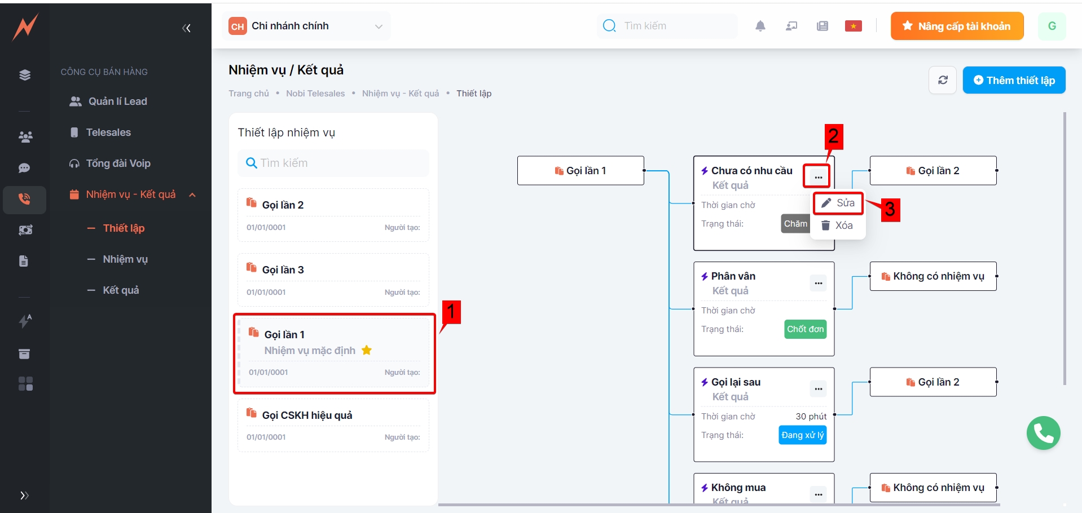Open the Chi nhánh chính branch dropdown

(x=306, y=26)
